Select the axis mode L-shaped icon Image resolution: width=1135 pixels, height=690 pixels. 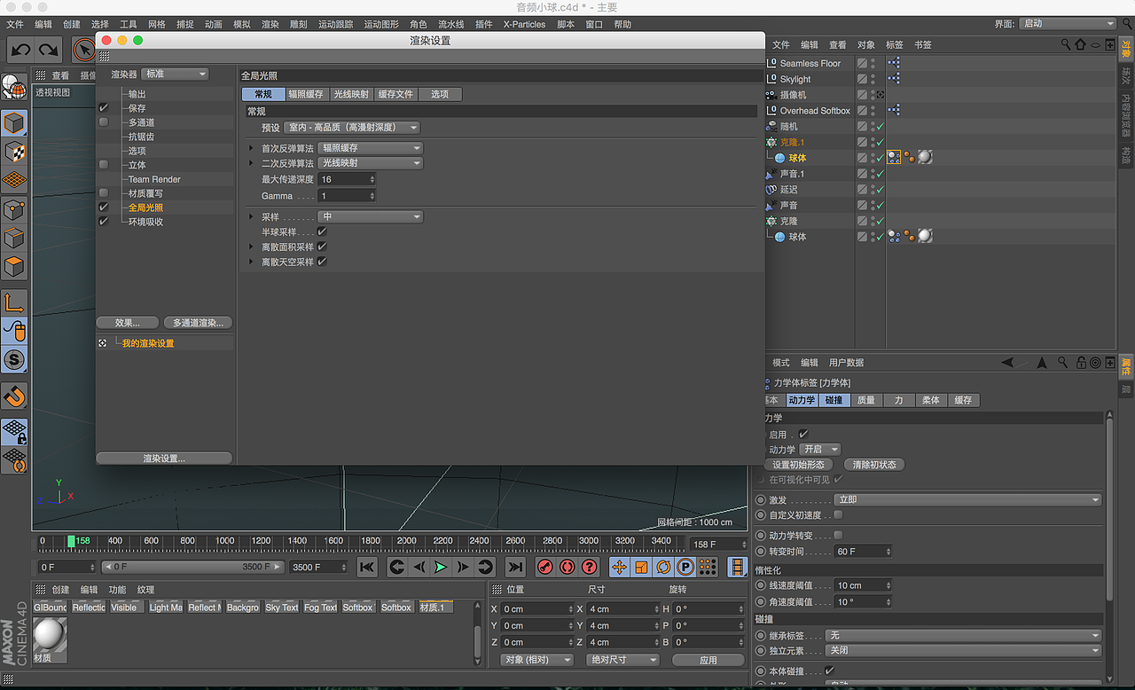pyautogui.click(x=14, y=302)
